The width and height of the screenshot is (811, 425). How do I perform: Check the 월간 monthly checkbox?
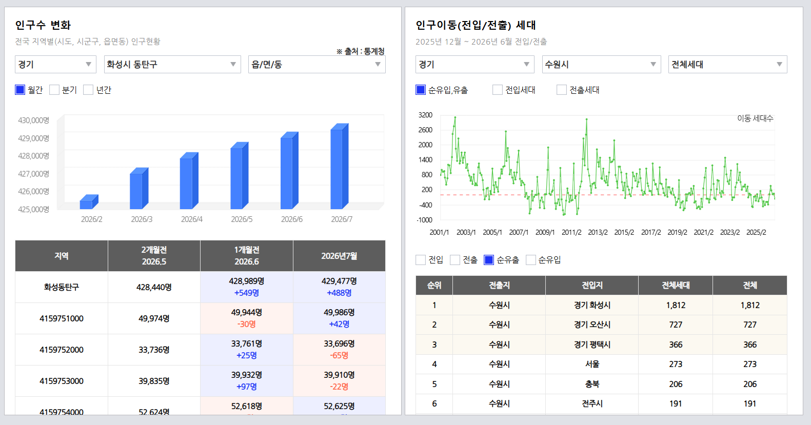pos(20,90)
